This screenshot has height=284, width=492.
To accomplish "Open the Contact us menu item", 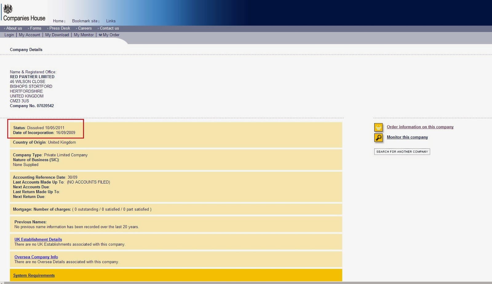I will click(109, 28).
